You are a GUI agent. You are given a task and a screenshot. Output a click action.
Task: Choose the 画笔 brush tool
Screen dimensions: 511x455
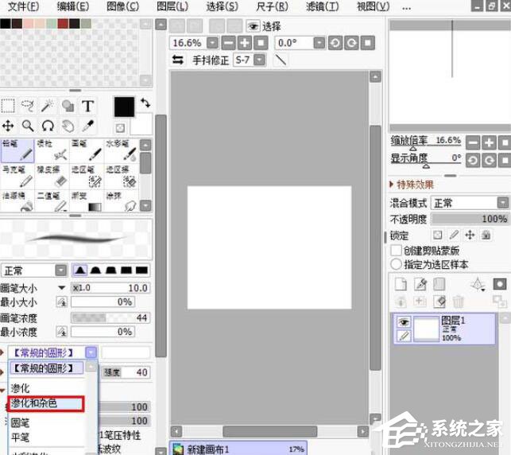point(87,150)
